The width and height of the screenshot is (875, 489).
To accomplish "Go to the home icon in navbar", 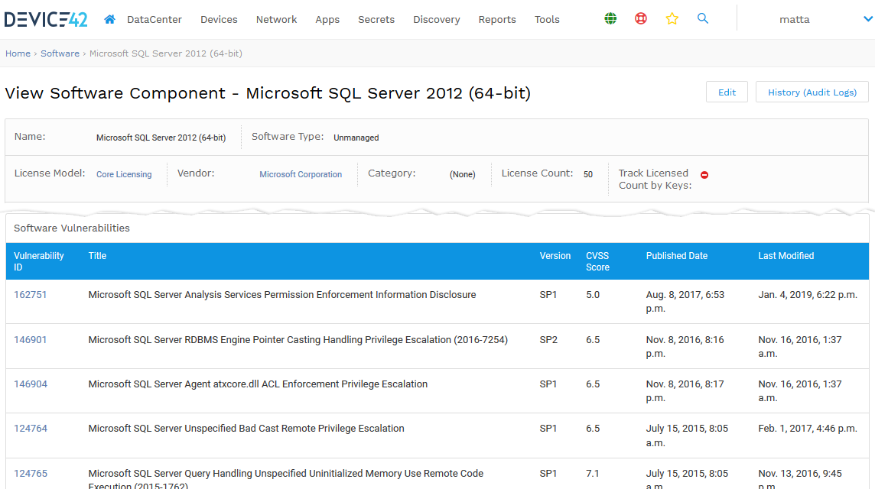I will pos(109,20).
